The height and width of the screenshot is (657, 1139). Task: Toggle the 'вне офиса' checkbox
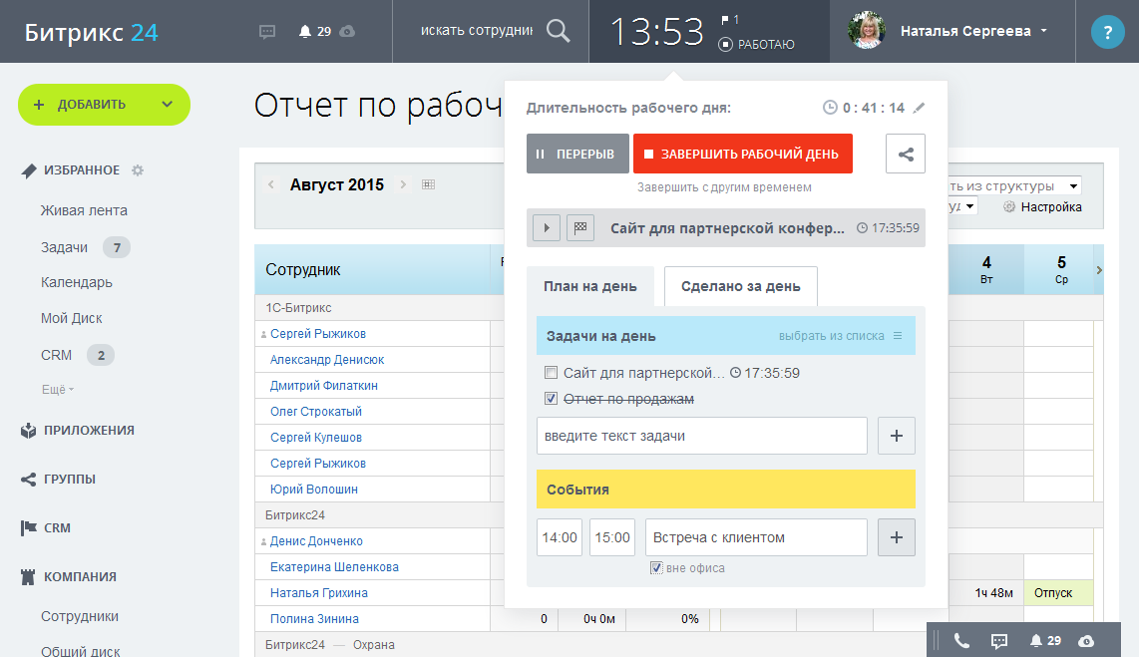click(x=656, y=568)
